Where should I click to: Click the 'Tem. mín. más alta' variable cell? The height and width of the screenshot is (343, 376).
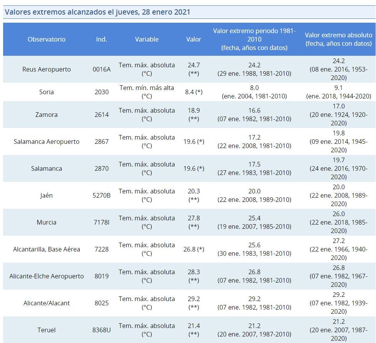click(147, 92)
